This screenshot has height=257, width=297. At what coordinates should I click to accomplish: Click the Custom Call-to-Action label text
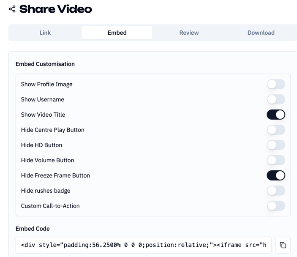(50, 206)
